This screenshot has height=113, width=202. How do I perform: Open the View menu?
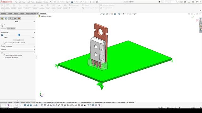coord(24,2)
